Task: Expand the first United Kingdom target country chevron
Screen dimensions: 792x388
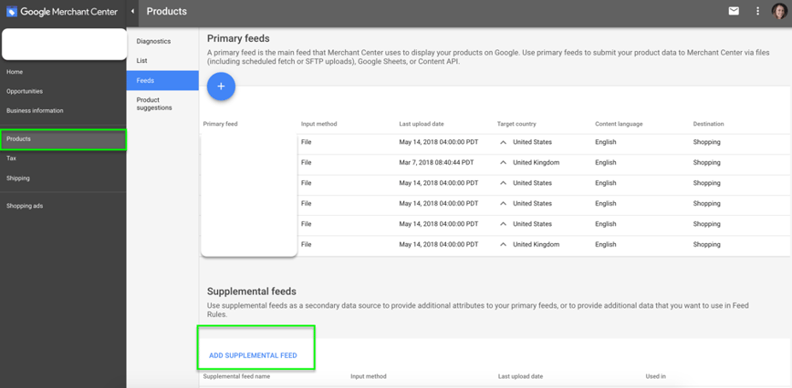Action: (503, 163)
